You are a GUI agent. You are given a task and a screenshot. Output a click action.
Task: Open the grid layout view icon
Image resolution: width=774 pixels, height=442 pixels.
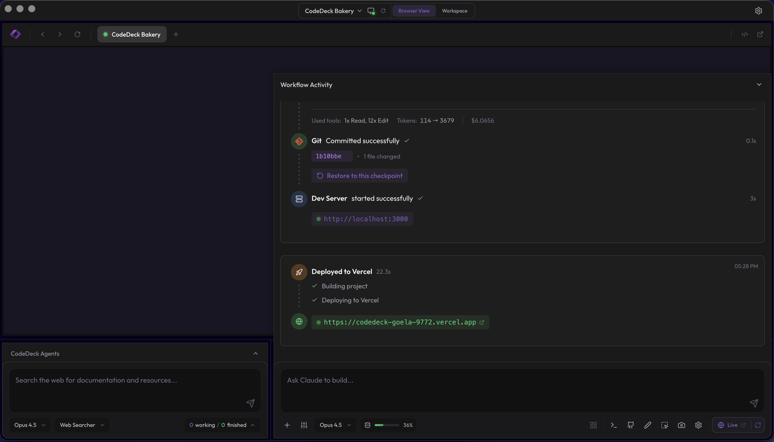pos(593,425)
